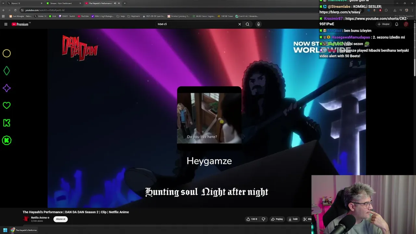Open the YouTube bookmark
Image resolution: width=416 pixels, height=234 pixels.
(x=83, y=16)
